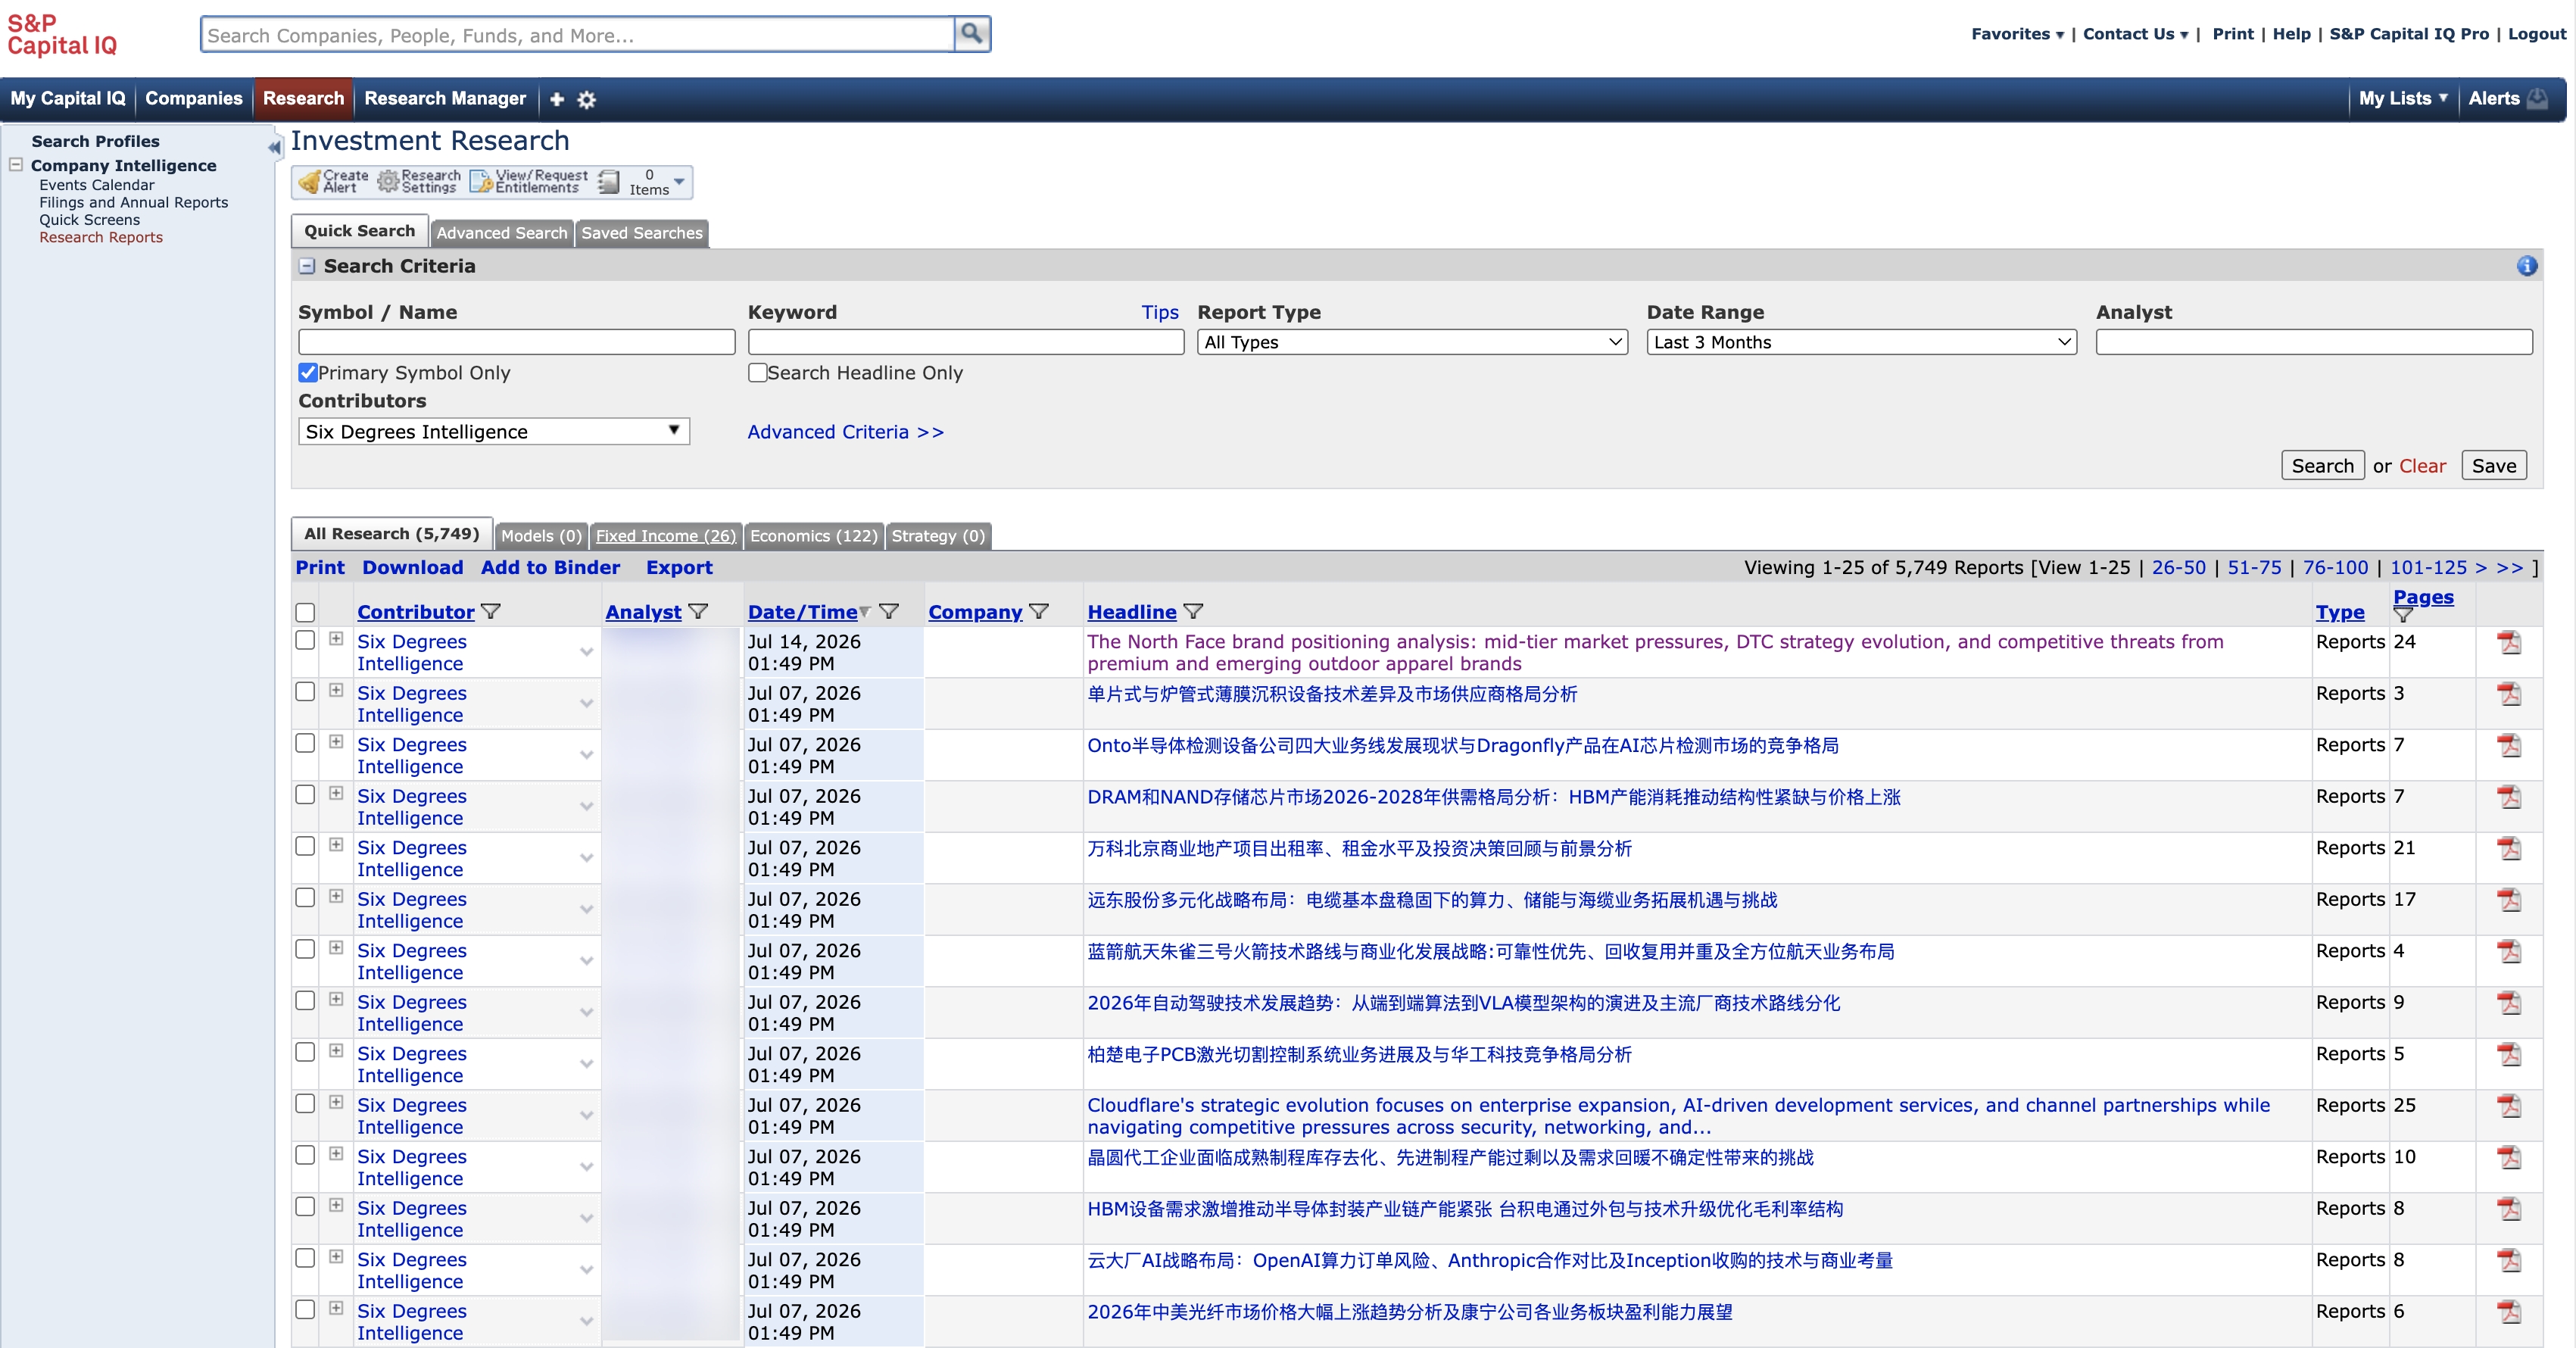Open the Research Manager navigation tab
This screenshot has width=2576, height=1348.
[x=445, y=98]
